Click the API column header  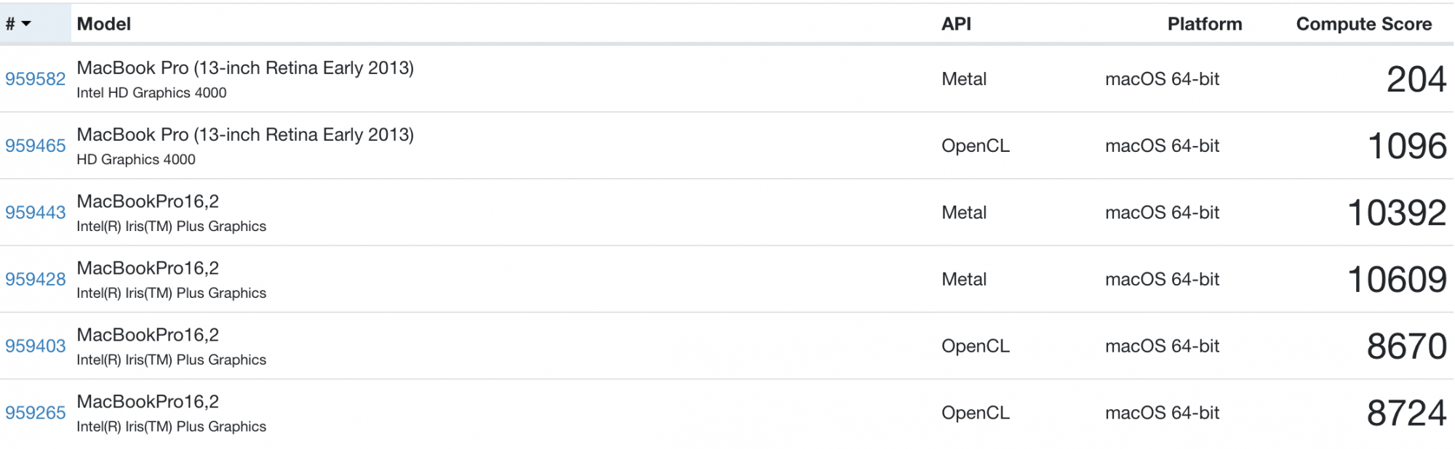click(956, 24)
